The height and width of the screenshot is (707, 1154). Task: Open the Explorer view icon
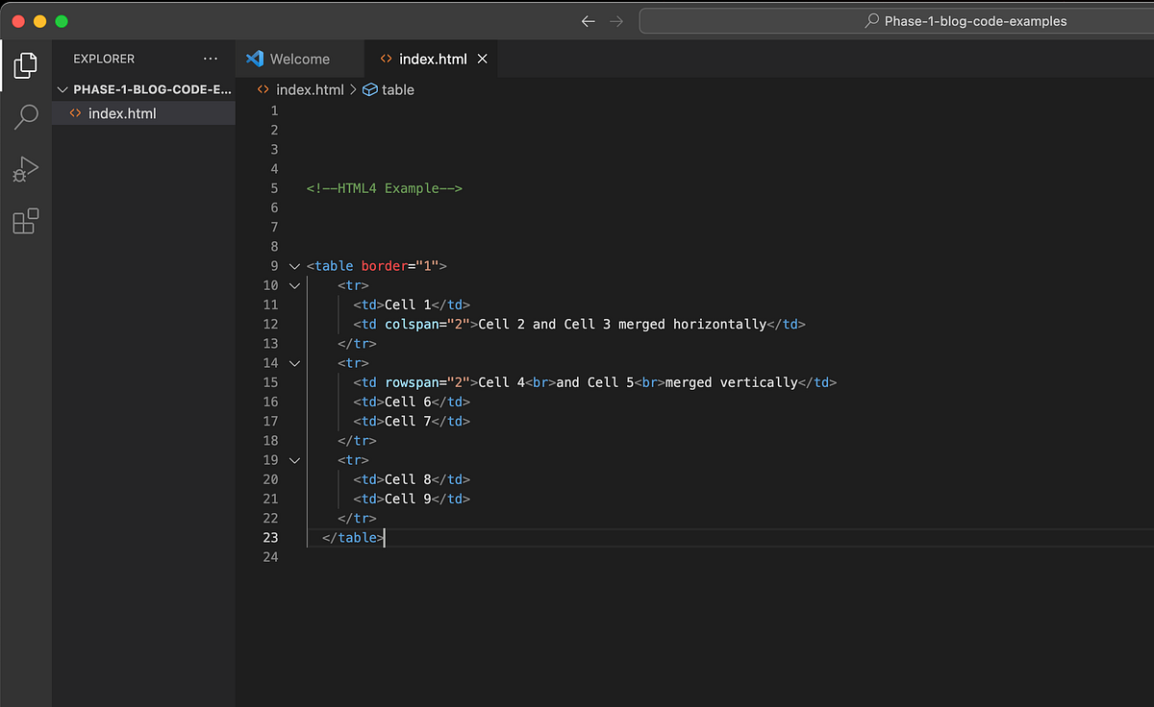pos(25,65)
